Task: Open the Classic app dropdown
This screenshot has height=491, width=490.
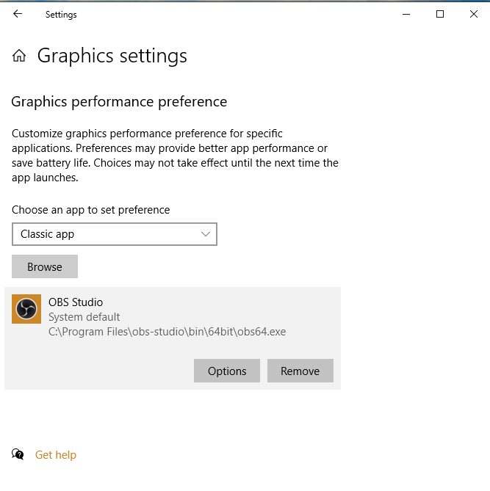Action: 114,234
